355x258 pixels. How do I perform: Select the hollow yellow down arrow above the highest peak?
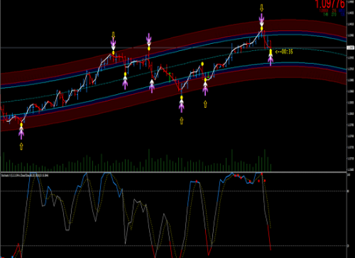(261, 8)
